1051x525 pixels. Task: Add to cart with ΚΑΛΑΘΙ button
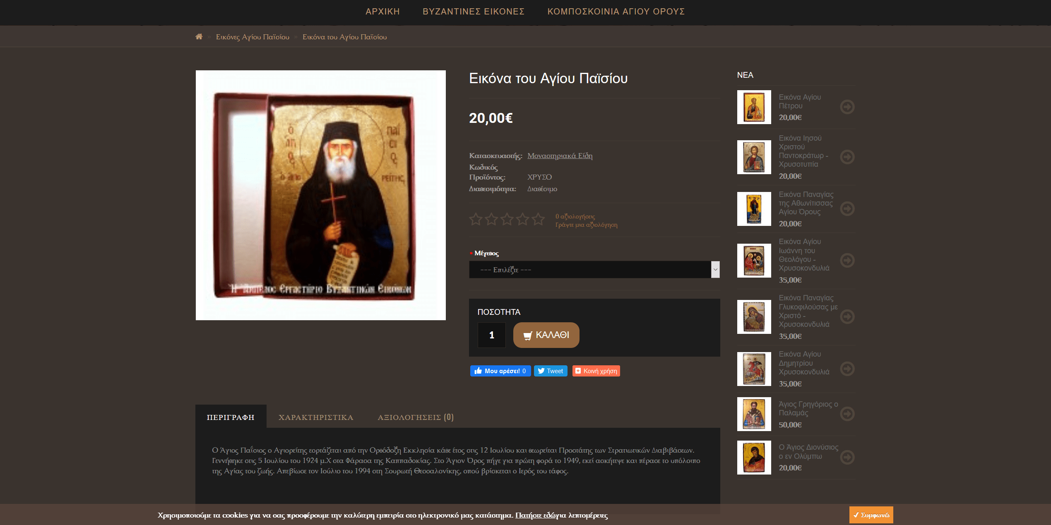tap(546, 335)
